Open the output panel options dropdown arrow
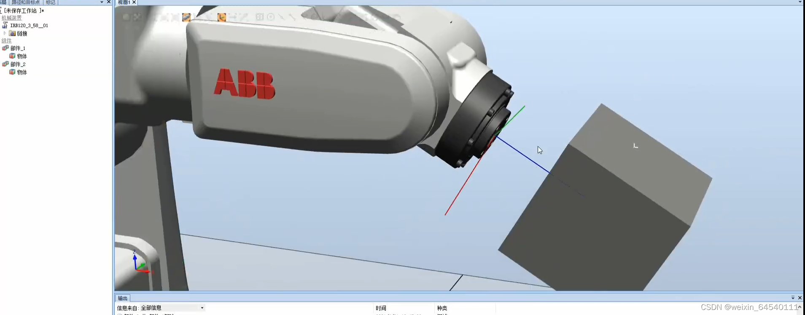Image resolution: width=805 pixels, height=315 pixels. click(x=793, y=297)
